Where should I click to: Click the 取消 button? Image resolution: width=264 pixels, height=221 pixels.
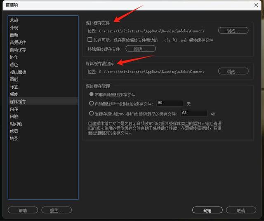click(x=241, y=210)
